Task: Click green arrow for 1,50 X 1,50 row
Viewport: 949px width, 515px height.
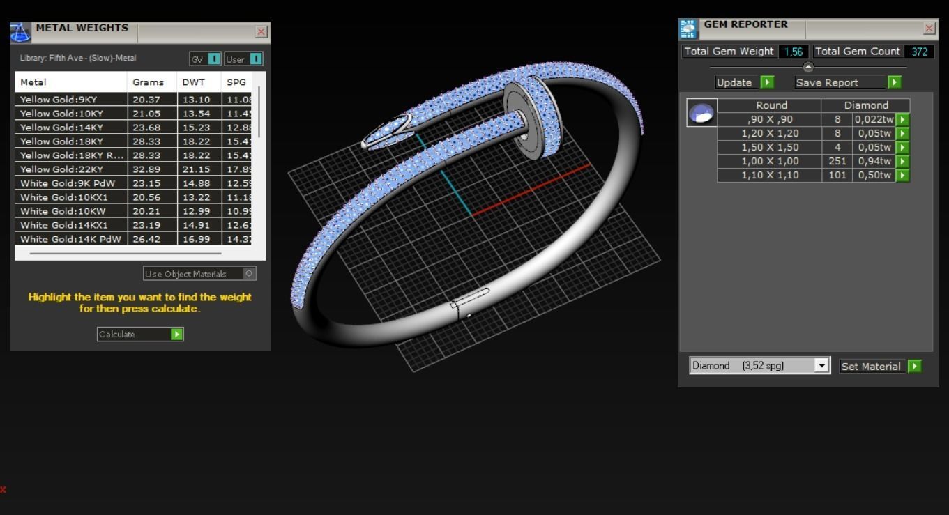Action: click(902, 147)
